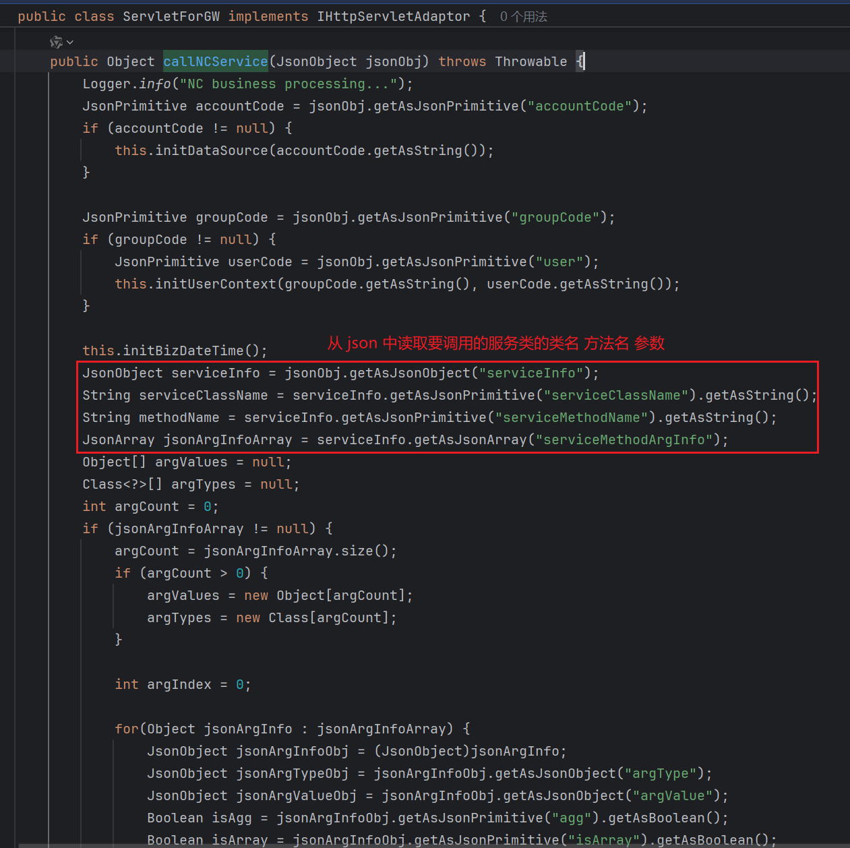The height and width of the screenshot is (848, 850).
Task: Click the "serviceMethodArgInfo" string literal
Action: coord(624,440)
